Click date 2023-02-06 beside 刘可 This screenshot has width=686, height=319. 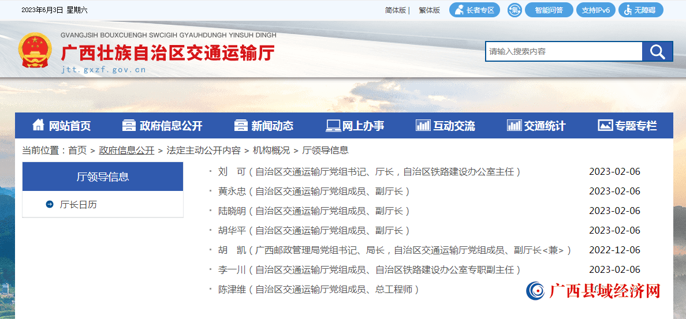point(615,172)
